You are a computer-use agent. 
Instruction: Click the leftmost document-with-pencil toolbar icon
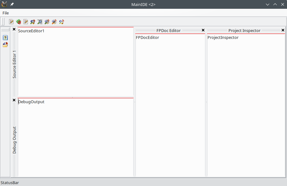(11, 22)
